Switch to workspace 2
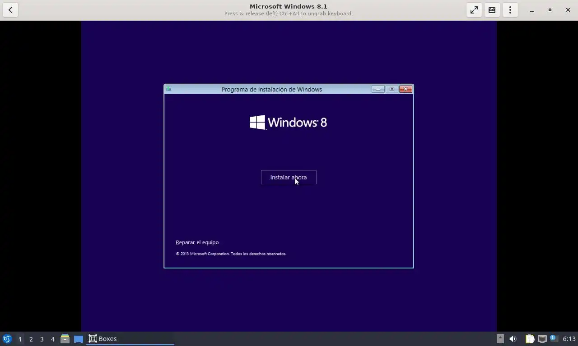The image size is (578, 346). tap(31, 339)
